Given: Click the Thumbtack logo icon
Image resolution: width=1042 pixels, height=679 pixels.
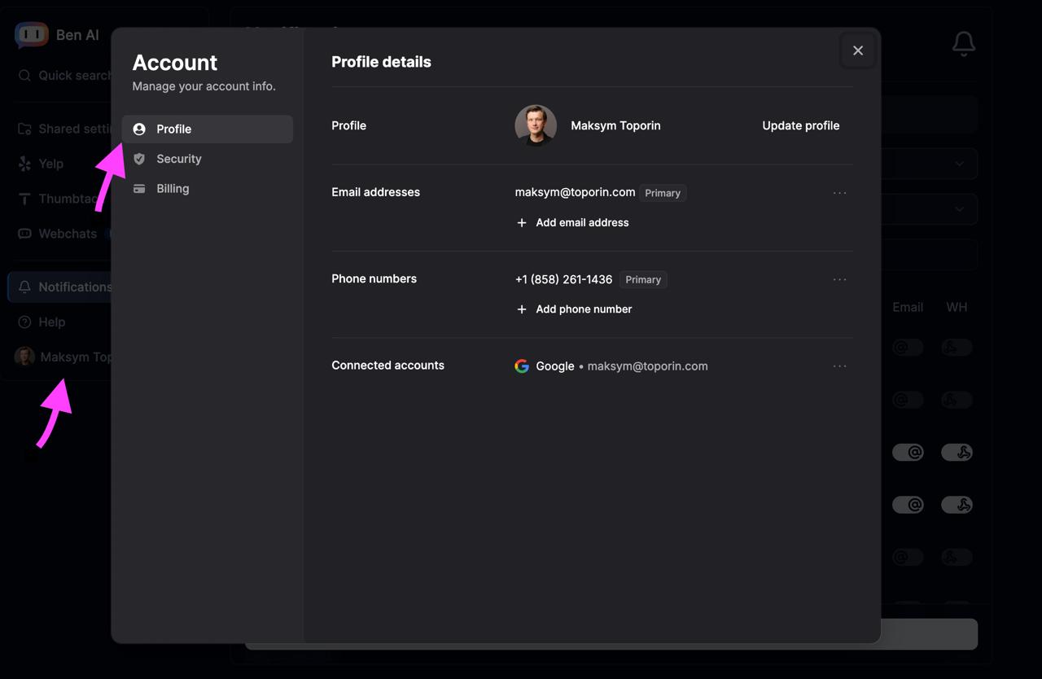Looking at the screenshot, I should [x=24, y=199].
